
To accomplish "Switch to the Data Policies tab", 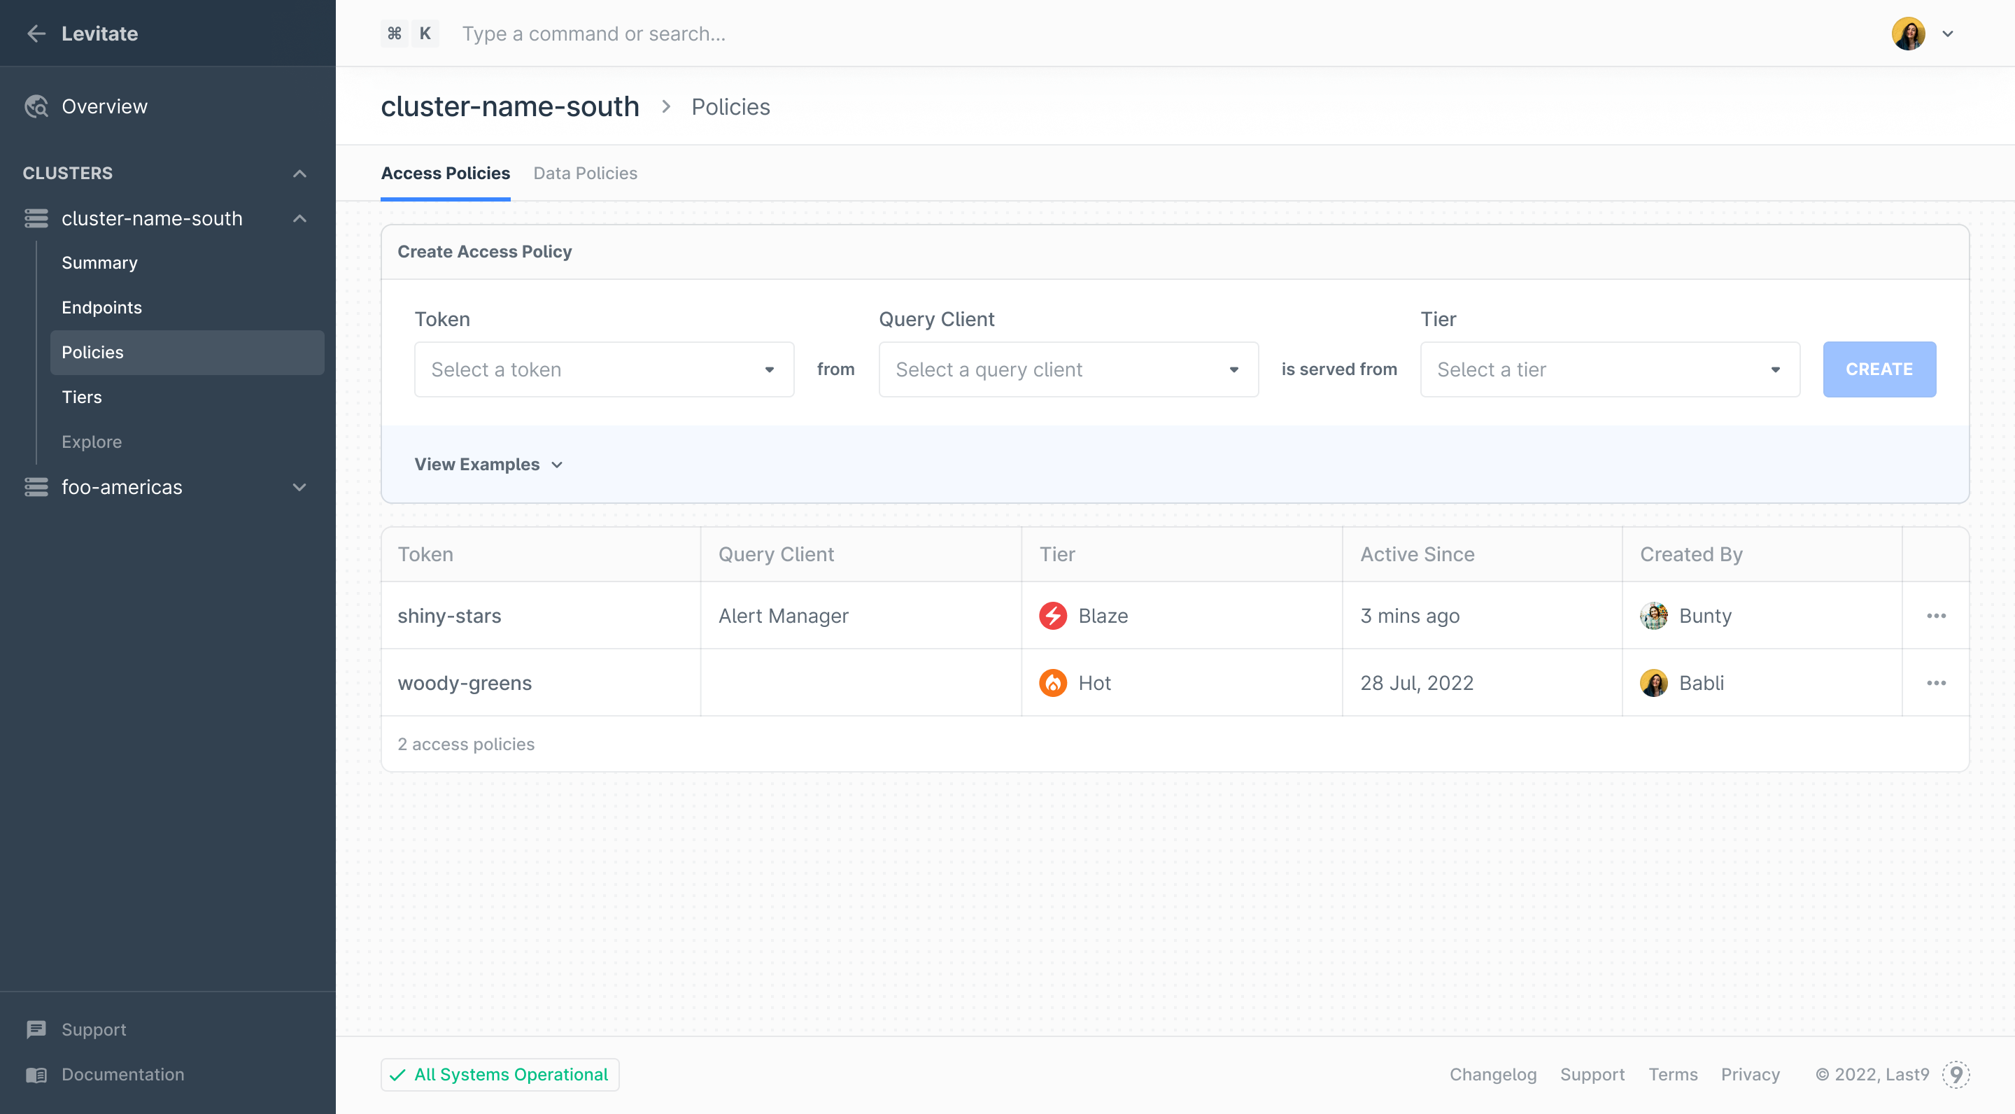I will tap(584, 174).
